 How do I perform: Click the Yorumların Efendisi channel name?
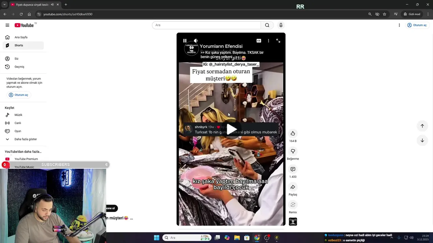coord(221,46)
